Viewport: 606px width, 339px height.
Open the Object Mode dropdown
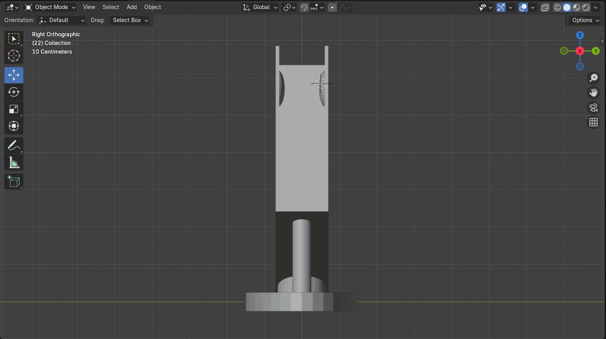click(x=50, y=7)
